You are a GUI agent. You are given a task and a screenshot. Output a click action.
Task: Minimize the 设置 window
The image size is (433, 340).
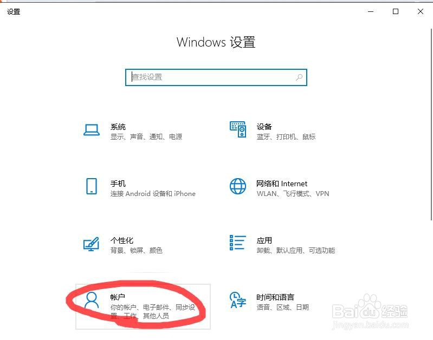(371, 11)
